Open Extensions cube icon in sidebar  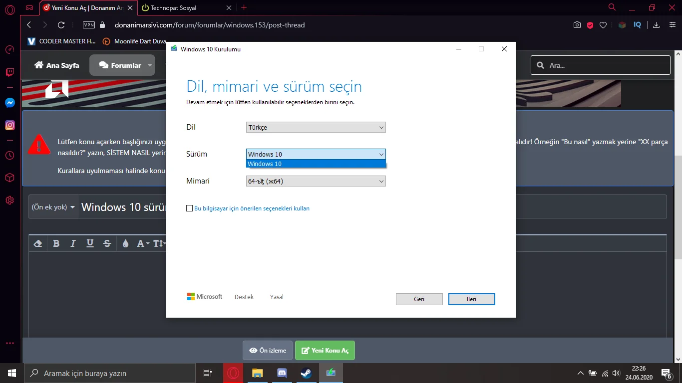9,178
